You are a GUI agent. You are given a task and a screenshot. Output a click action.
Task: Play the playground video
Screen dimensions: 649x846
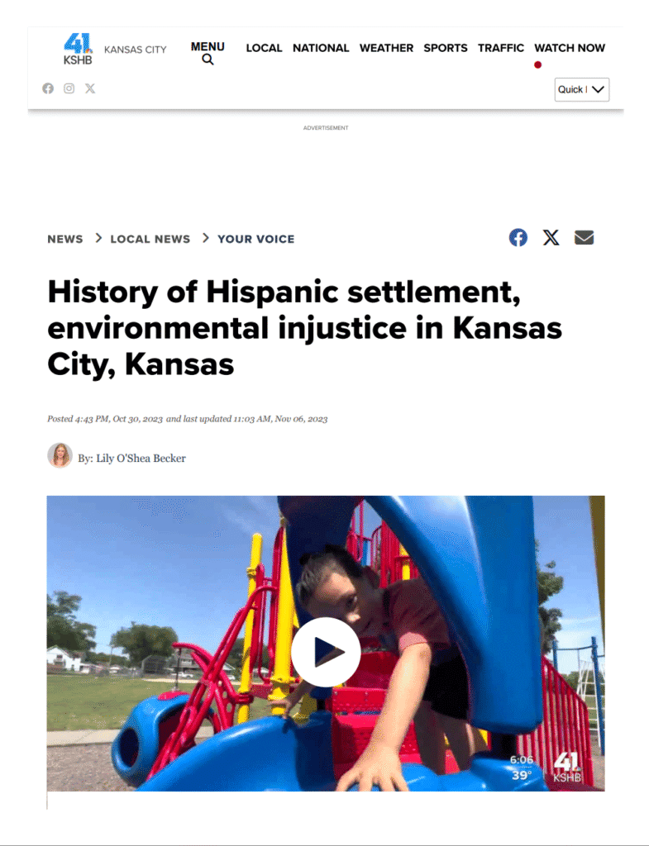tap(326, 652)
